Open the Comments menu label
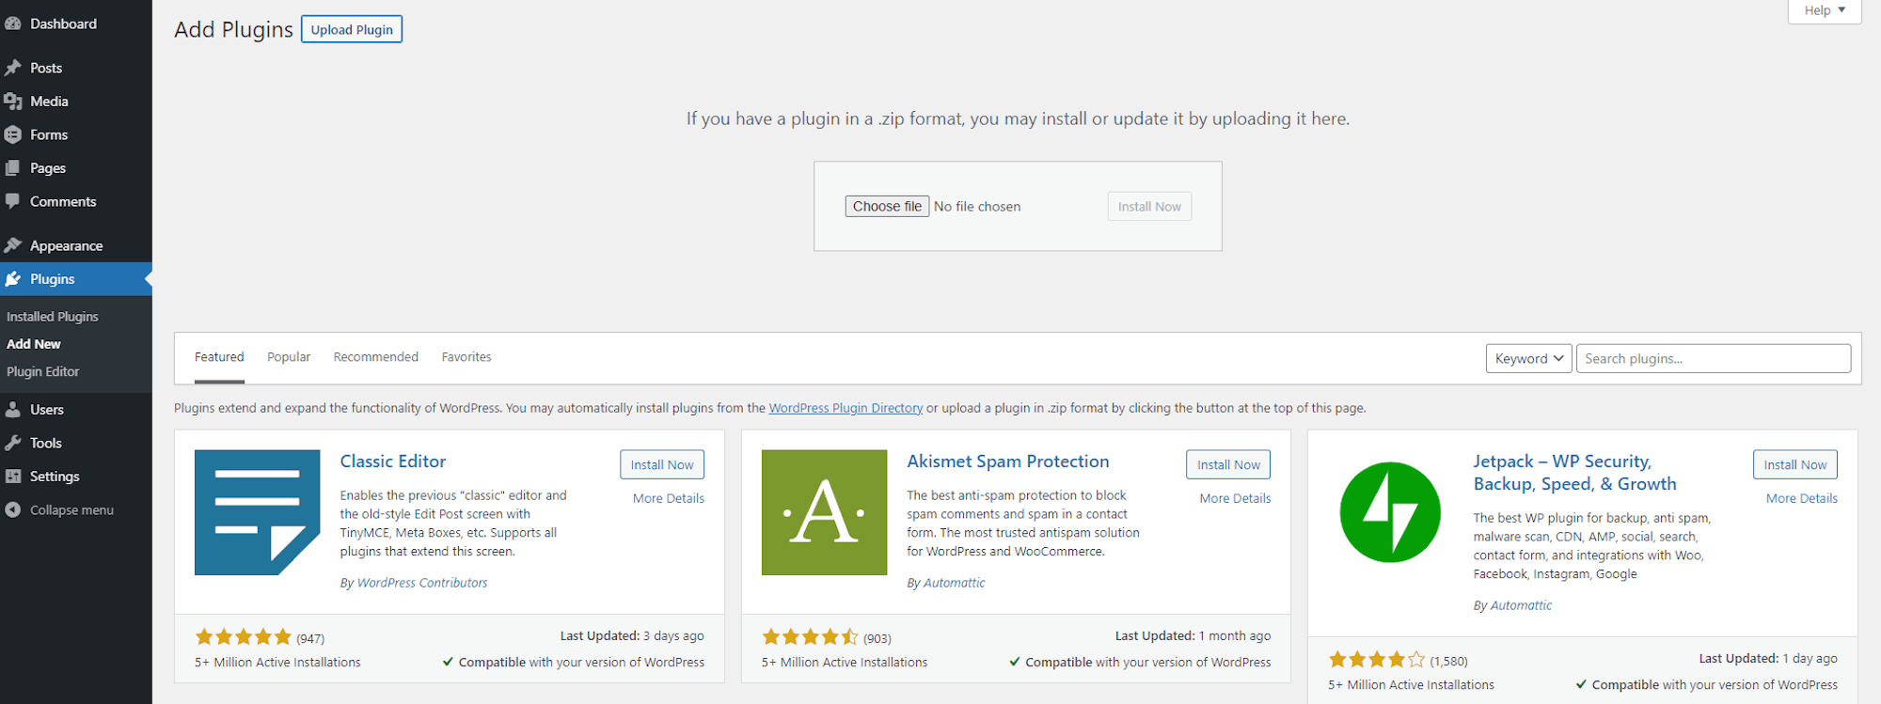This screenshot has width=1881, height=704. (x=63, y=201)
